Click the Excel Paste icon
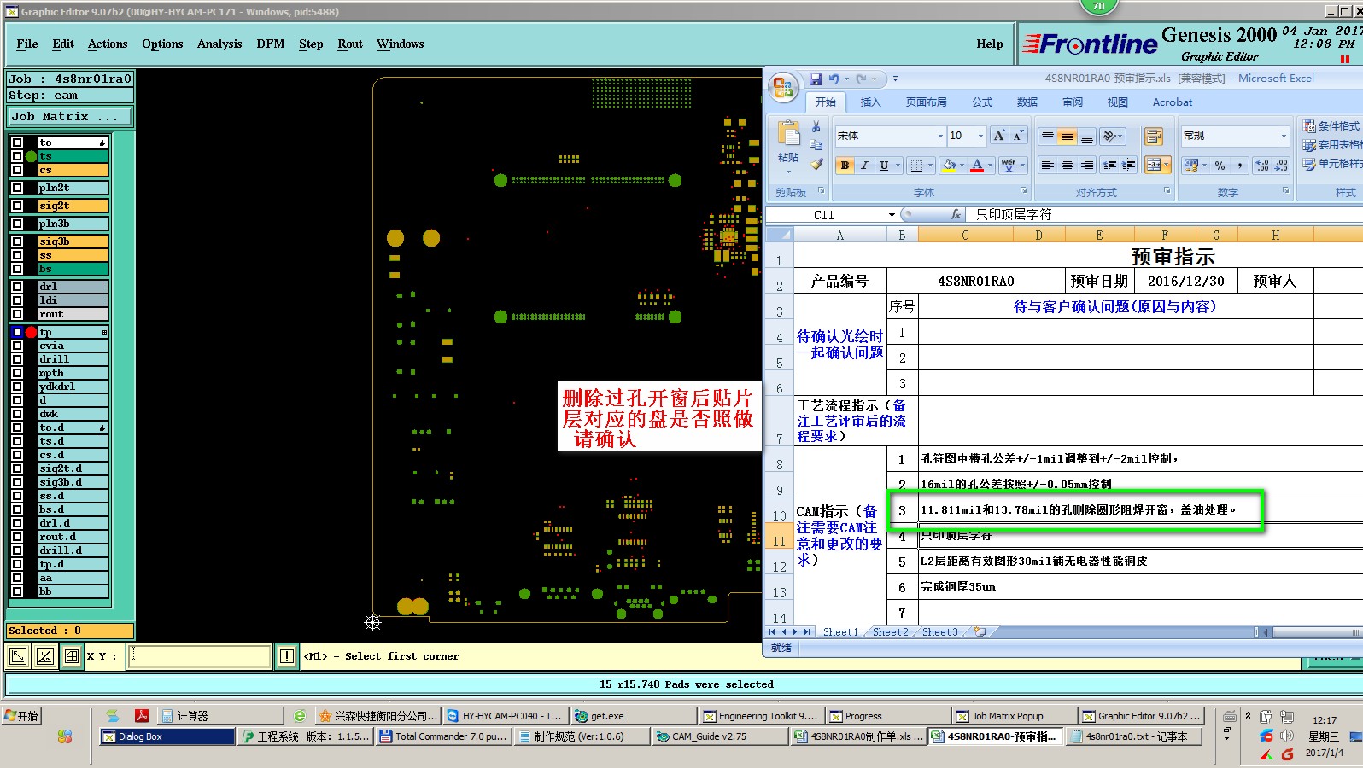Screen dimensions: 1363x768 (787, 134)
